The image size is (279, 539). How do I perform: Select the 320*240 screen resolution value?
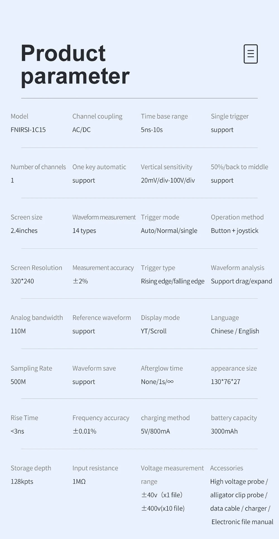point(22,281)
